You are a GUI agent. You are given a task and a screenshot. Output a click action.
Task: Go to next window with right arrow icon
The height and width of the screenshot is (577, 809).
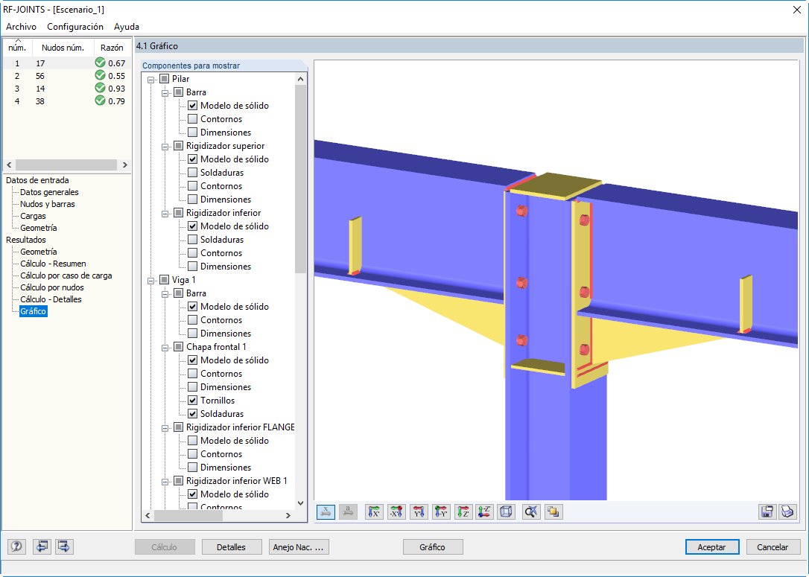click(64, 546)
